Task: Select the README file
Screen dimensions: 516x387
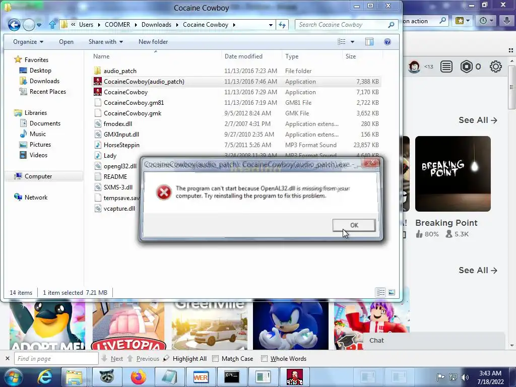Action: [x=115, y=177]
